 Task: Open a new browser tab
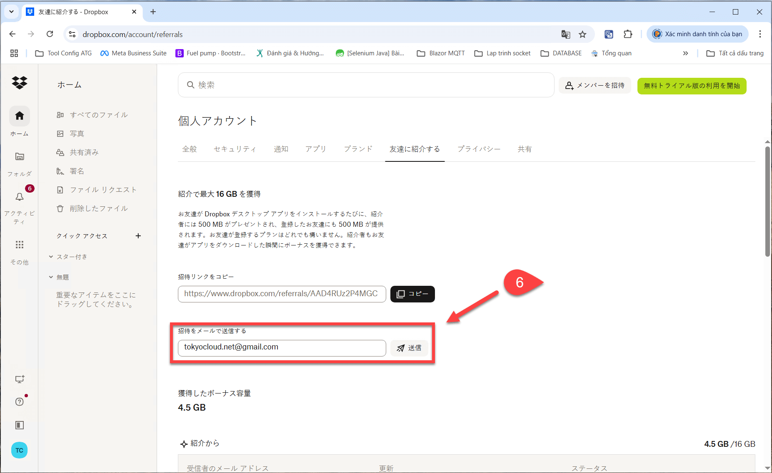(153, 12)
